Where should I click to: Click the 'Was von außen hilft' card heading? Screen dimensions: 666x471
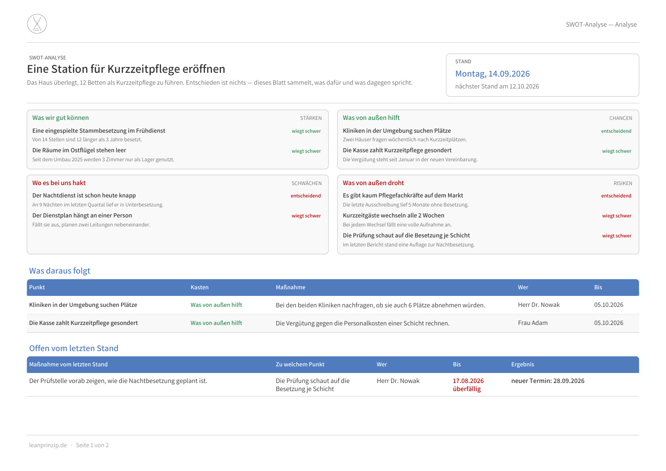click(371, 118)
